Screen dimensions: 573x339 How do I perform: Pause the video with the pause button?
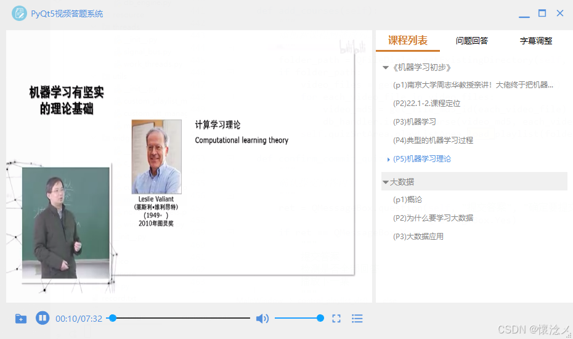pos(43,318)
